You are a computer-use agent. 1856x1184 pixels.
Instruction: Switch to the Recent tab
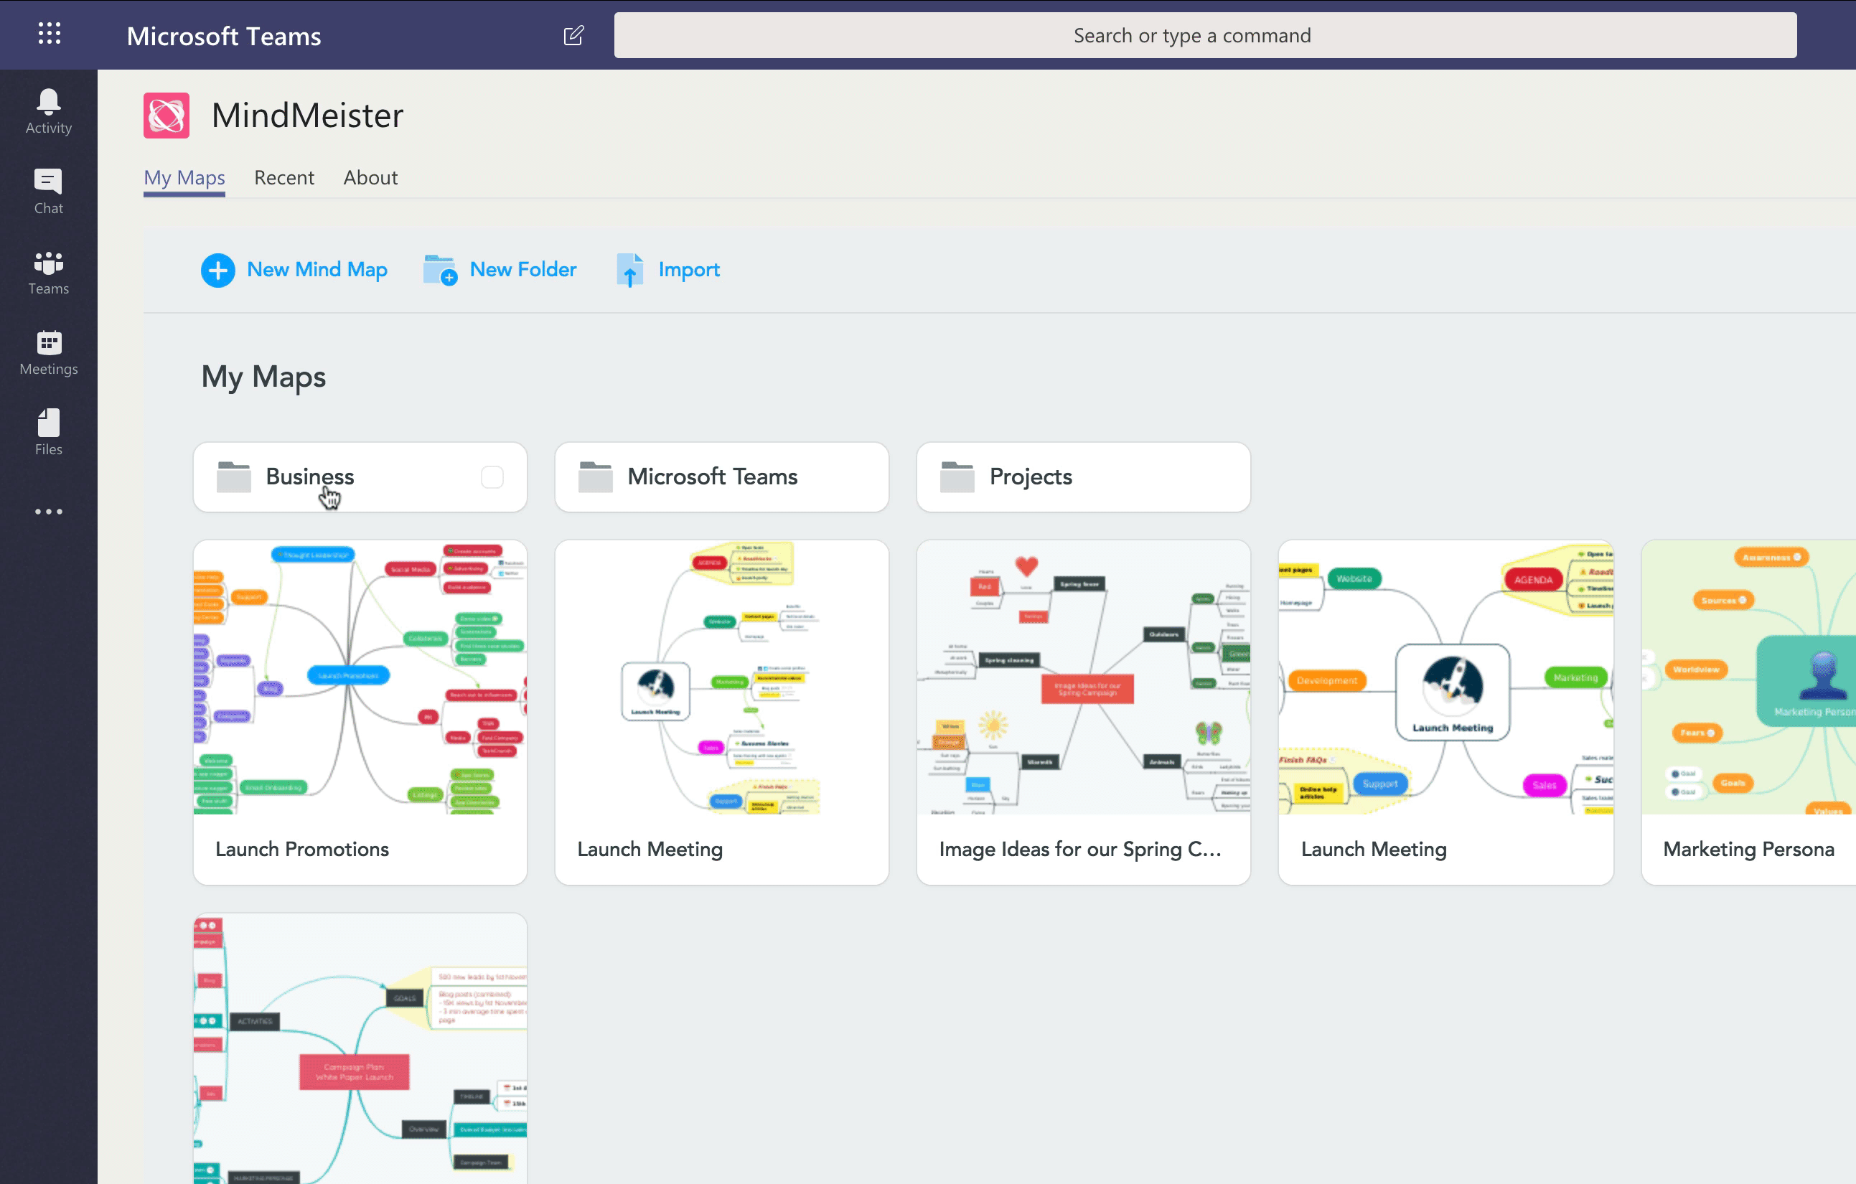click(x=283, y=178)
